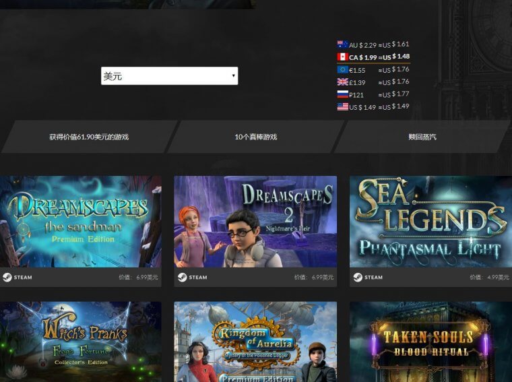Screen dimensions: 512x382
Task: Open Dreamscapes The Sandman game image
Action: coord(81,222)
